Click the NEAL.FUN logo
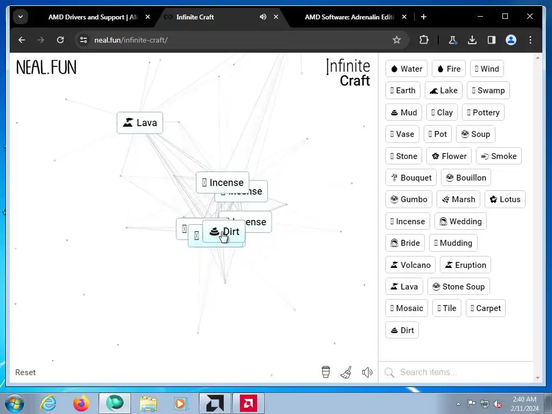Screen dimensions: 552x414 click(46, 67)
